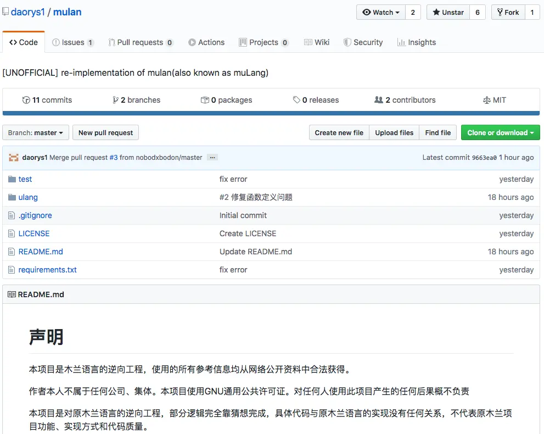The image size is (544, 434).
Task: Click the language bar under stats
Action: (x=271, y=113)
